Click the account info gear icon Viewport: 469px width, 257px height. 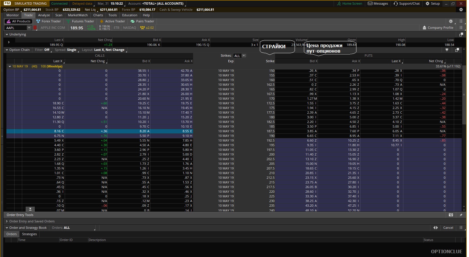point(461,10)
